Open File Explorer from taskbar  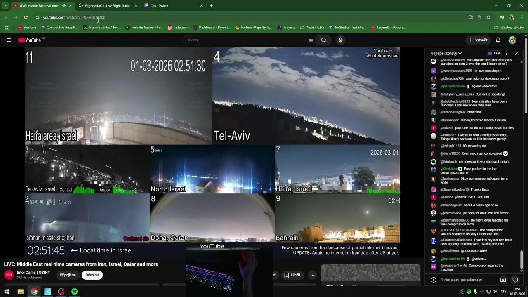point(20,292)
